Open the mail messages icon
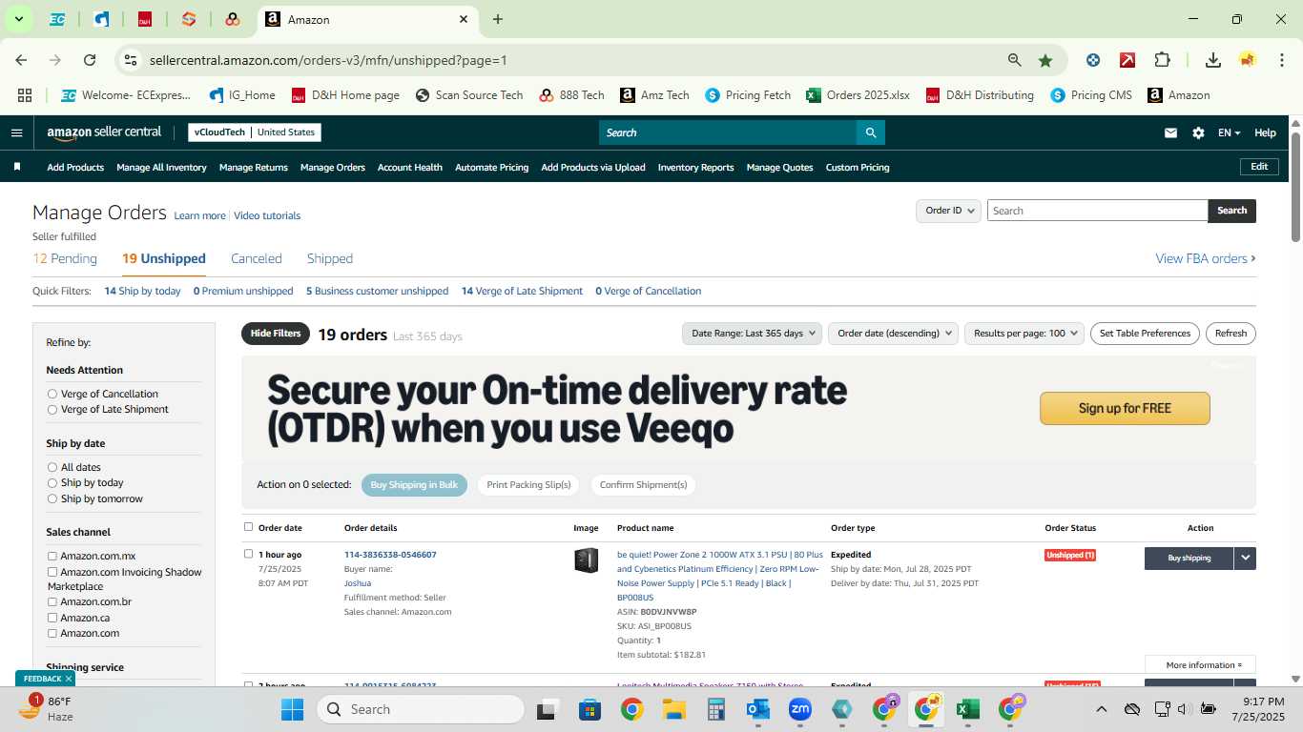The height and width of the screenshot is (732, 1303). (x=1170, y=132)
